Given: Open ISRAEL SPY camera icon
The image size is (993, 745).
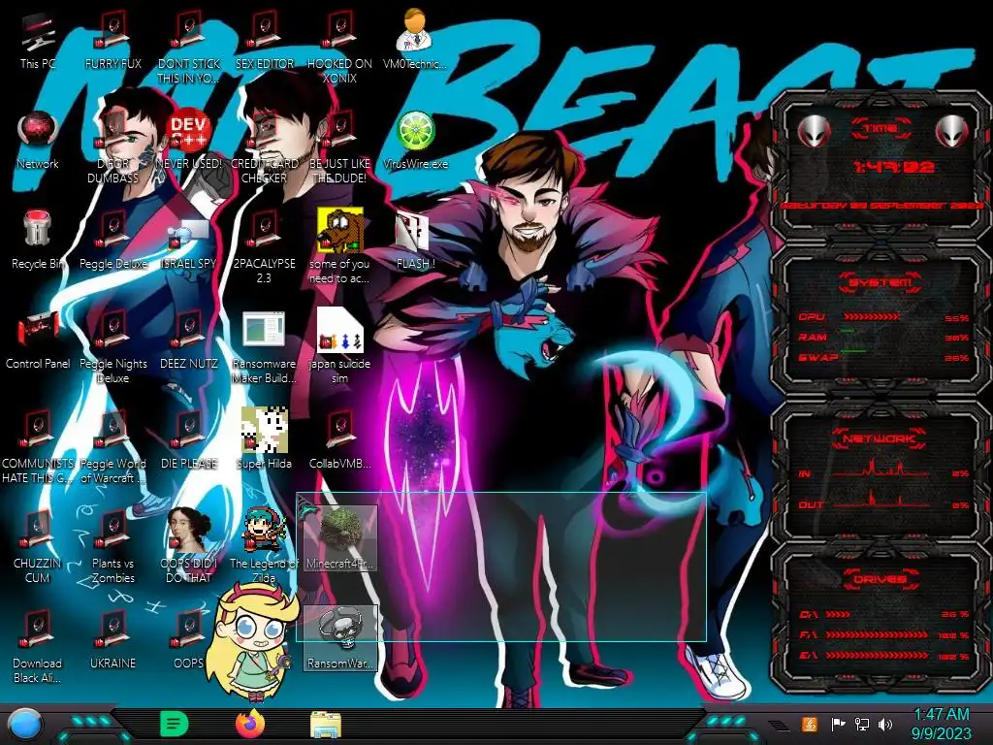Looking at the screenshot, I should (188, 243).
